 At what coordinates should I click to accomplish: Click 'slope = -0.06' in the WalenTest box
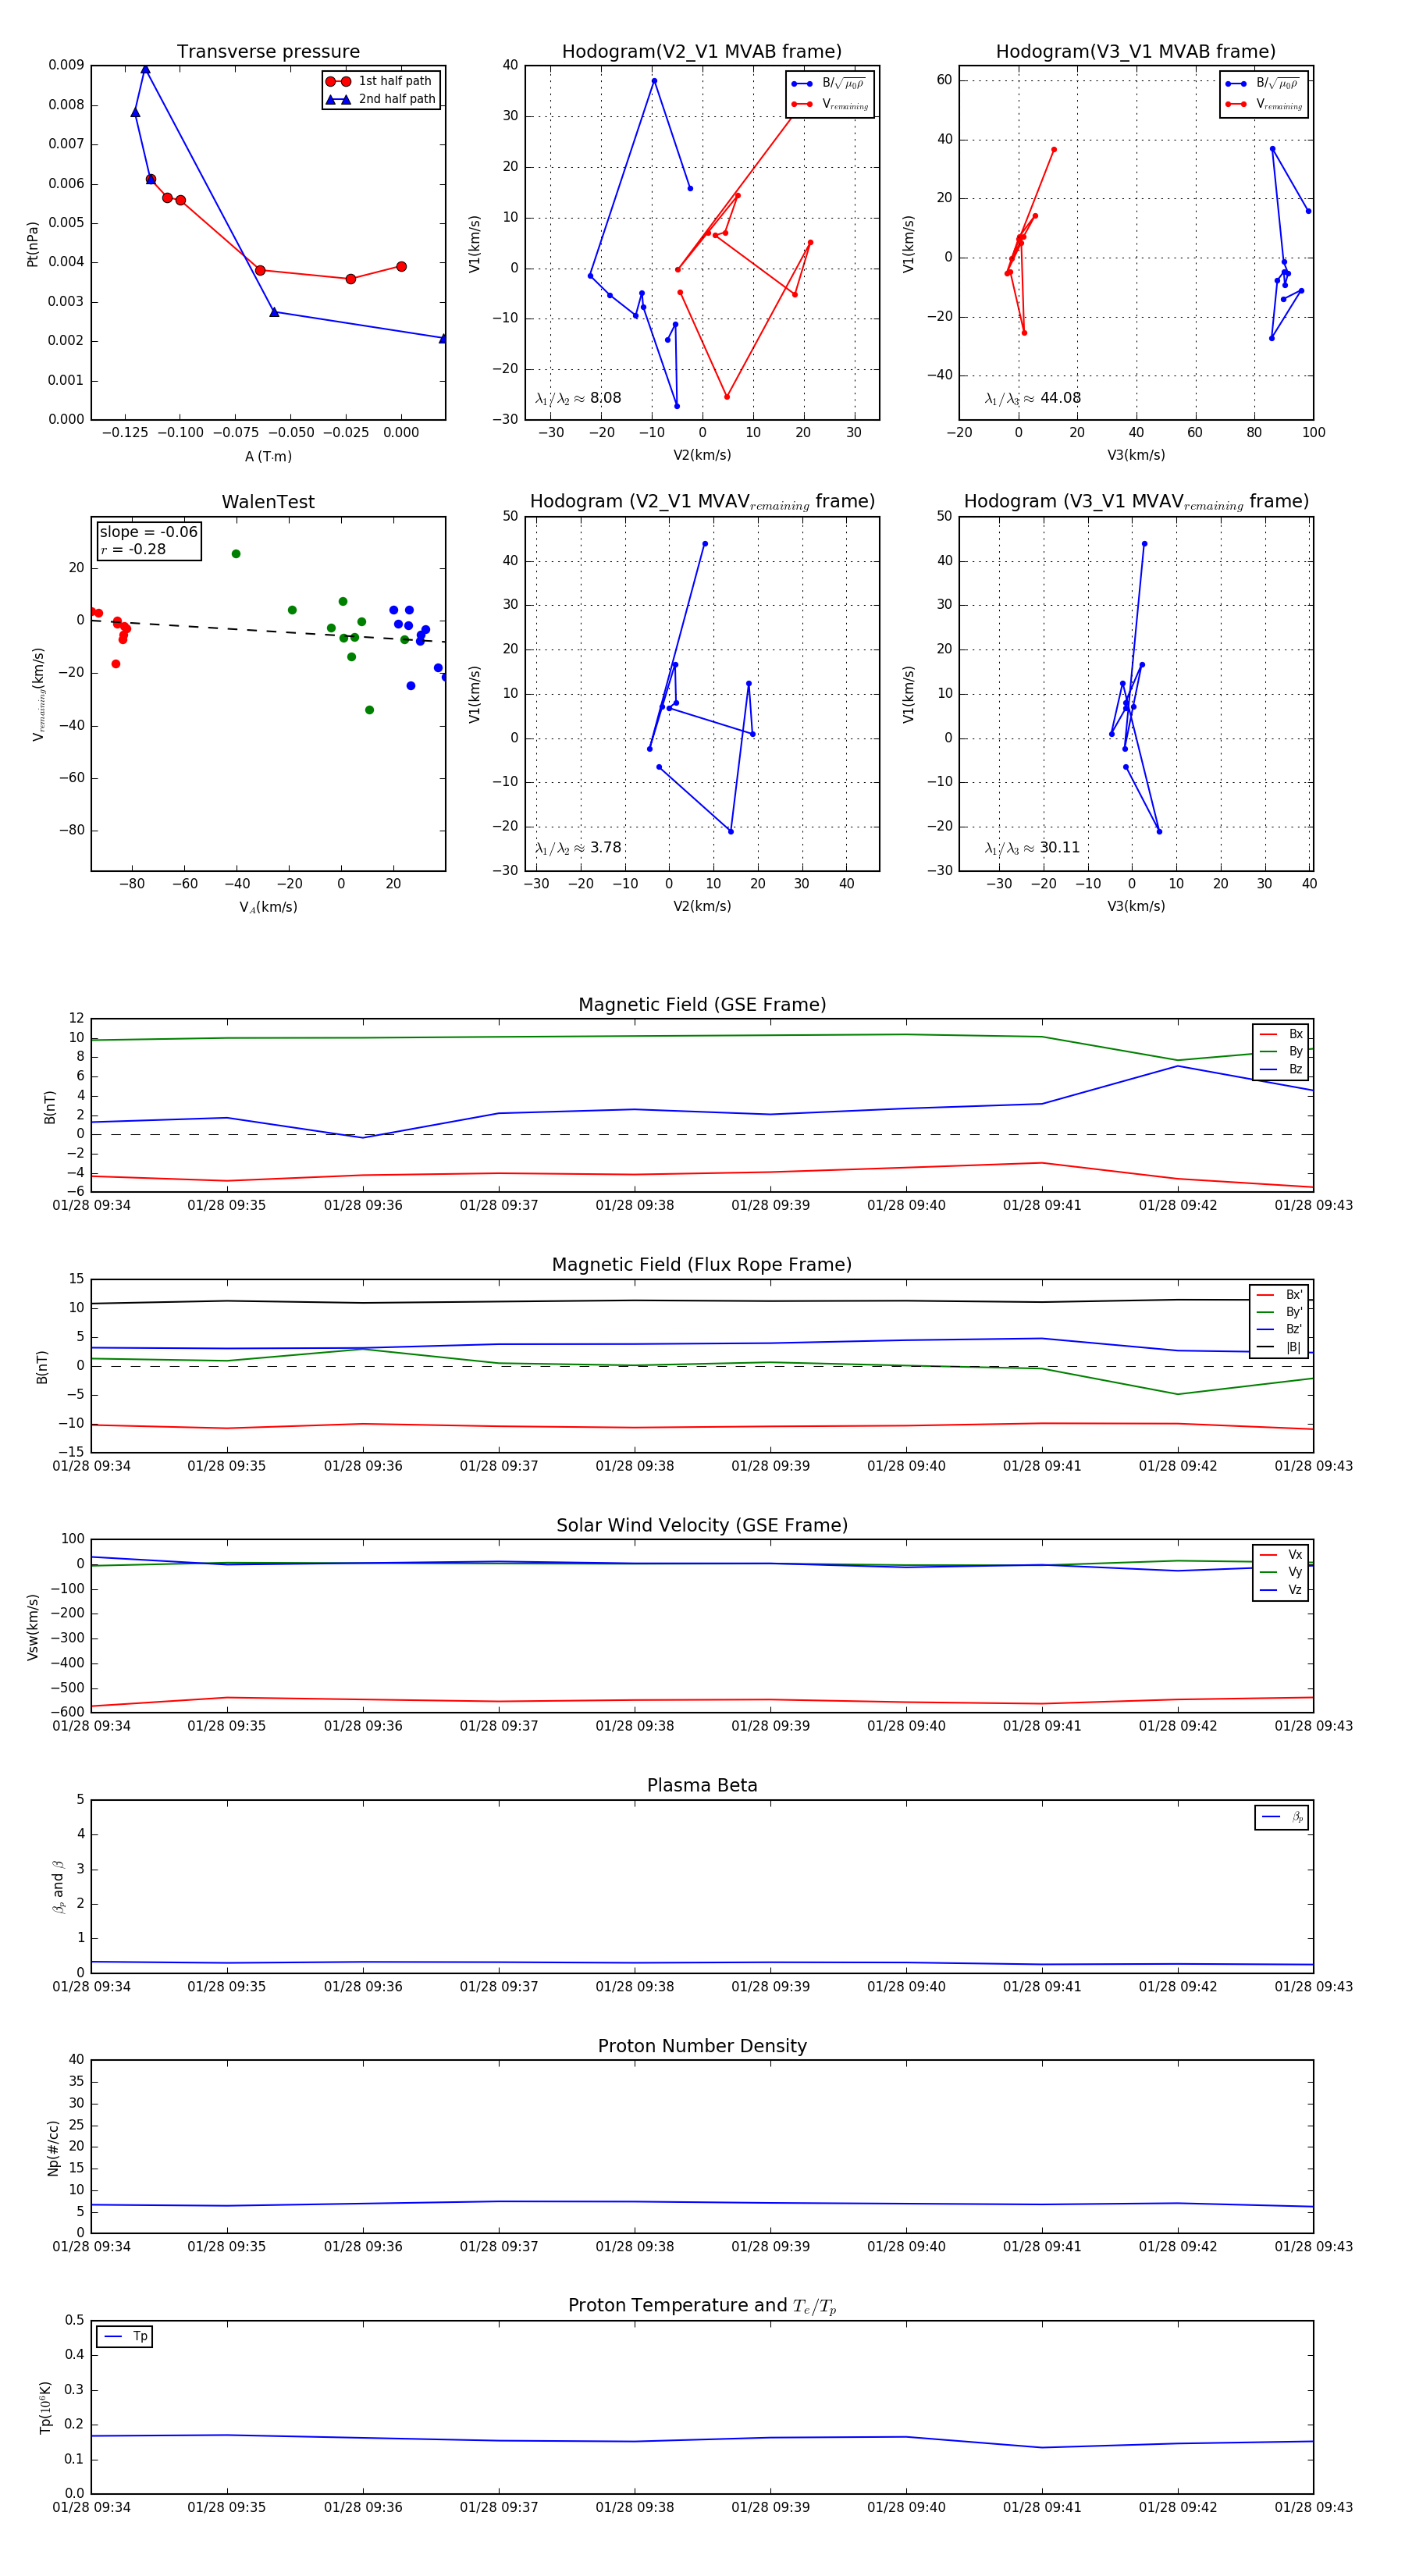[148, 532]
